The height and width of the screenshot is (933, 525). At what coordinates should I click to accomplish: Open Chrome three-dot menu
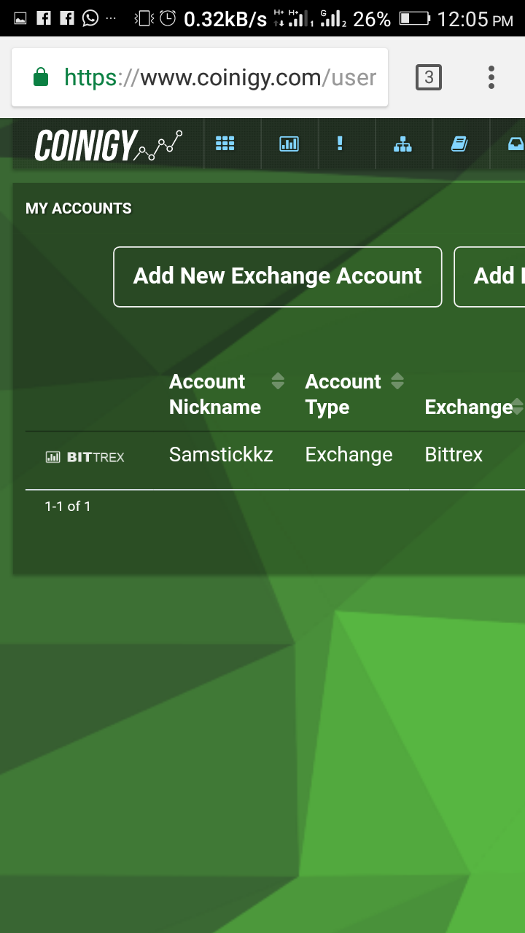pyautogui.click(x=491, y=77)
